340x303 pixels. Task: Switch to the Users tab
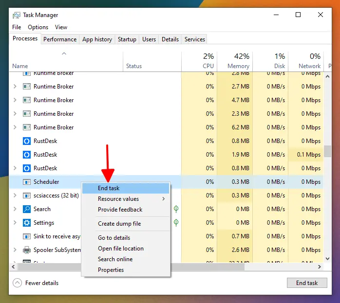click(149, 39)
